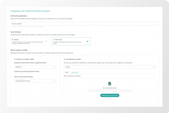
Task: Expand the Salesforce company dropdown arrow
Action: [55, 67]
